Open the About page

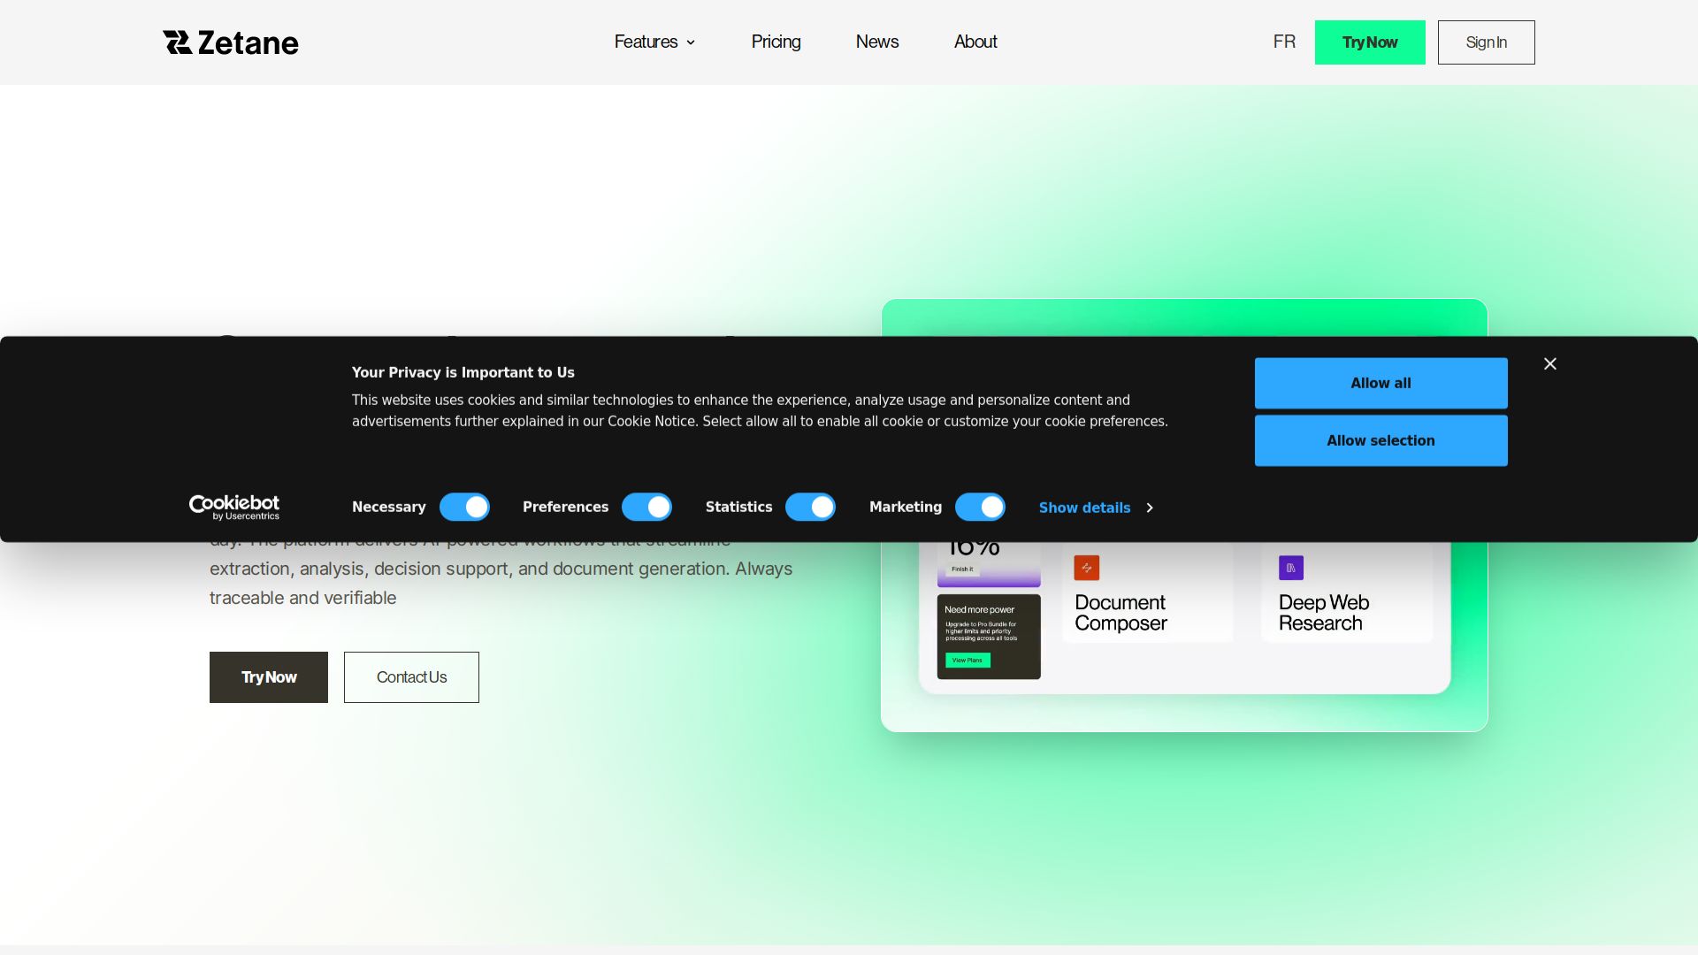[x=975, y=42]
